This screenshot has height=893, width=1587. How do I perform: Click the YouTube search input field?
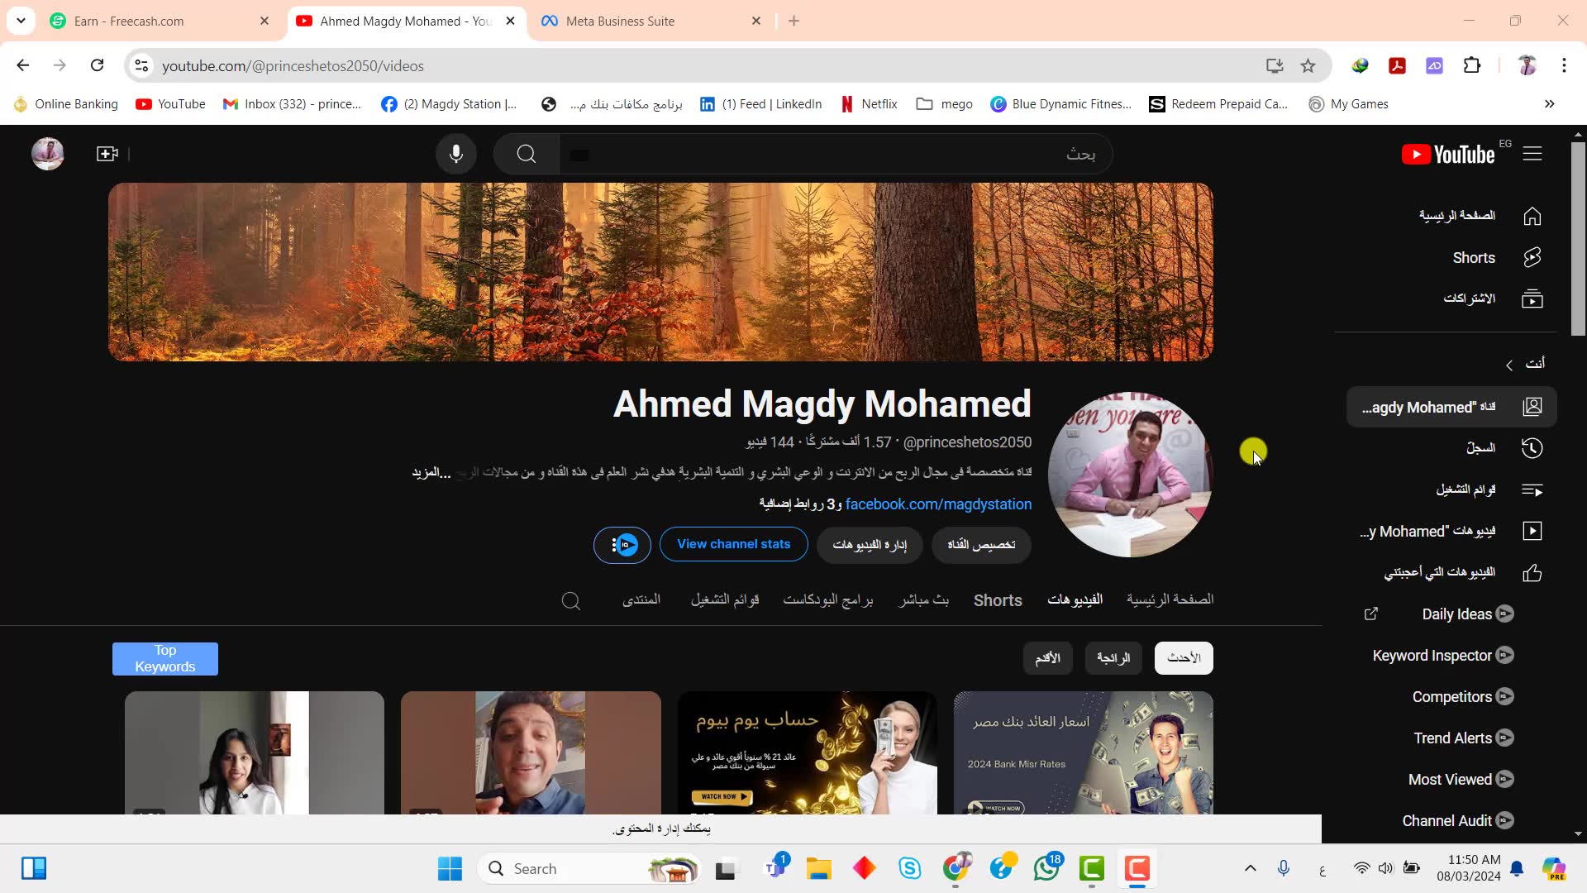tap(835, 154)
